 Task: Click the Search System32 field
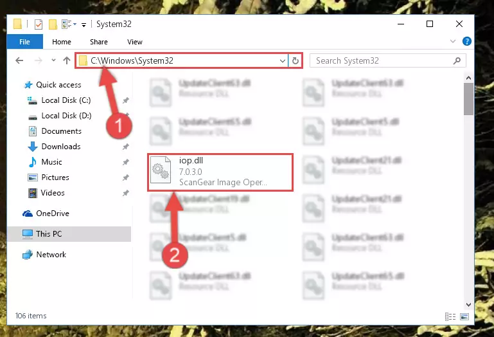coord(387,60)
